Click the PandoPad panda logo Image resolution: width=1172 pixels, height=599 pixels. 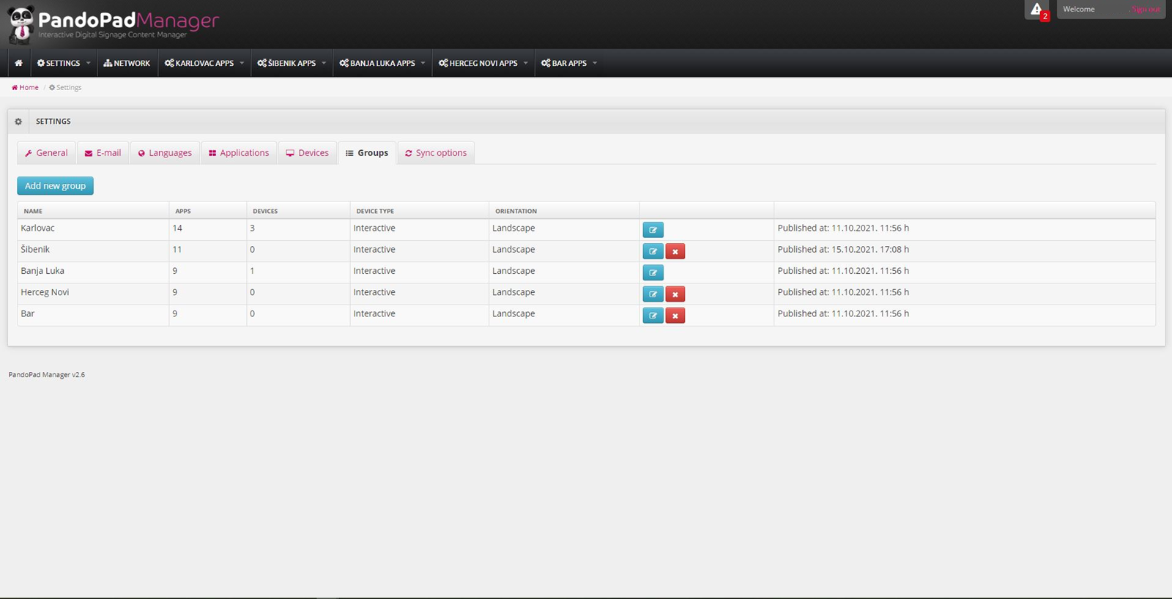click(21, 24)
